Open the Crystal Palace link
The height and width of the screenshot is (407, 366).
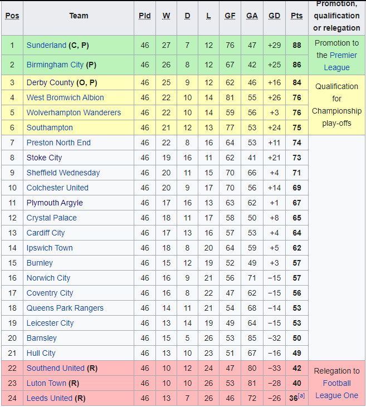tap(52, 218)
